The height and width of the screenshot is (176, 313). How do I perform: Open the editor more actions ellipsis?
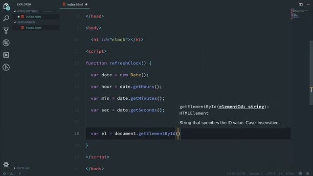click(309, 4)
